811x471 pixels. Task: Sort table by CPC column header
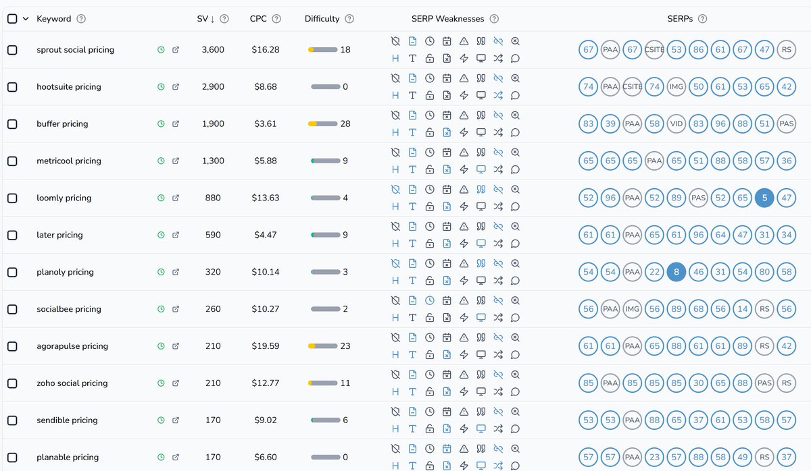258,19
